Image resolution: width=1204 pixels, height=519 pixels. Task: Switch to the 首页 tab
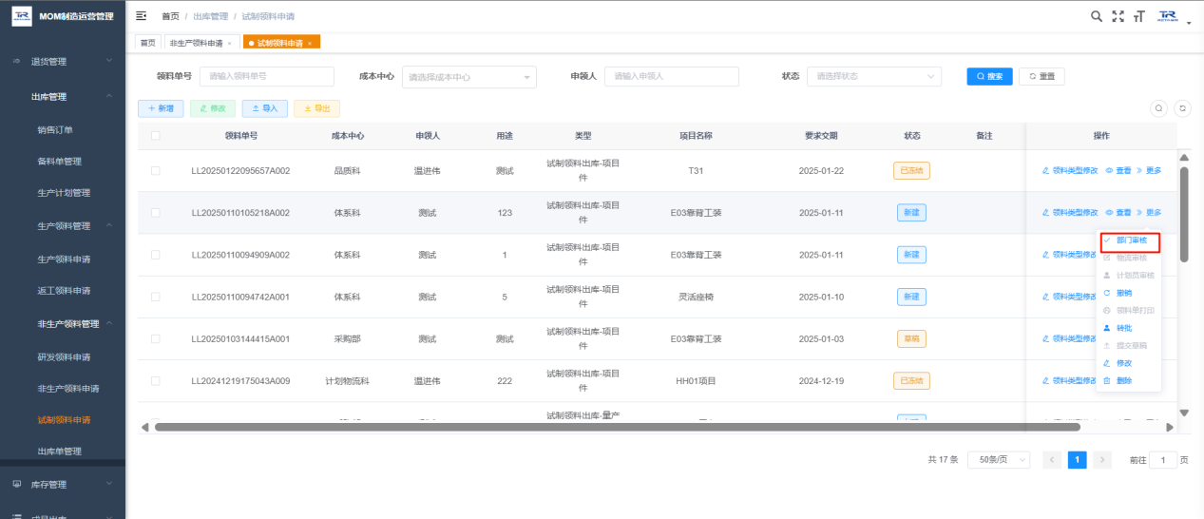pos(147,43)
